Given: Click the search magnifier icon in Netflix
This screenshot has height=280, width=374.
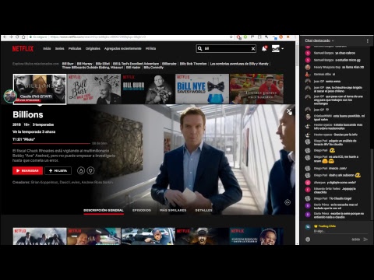Looking at the screenshot, I should 200,48.
